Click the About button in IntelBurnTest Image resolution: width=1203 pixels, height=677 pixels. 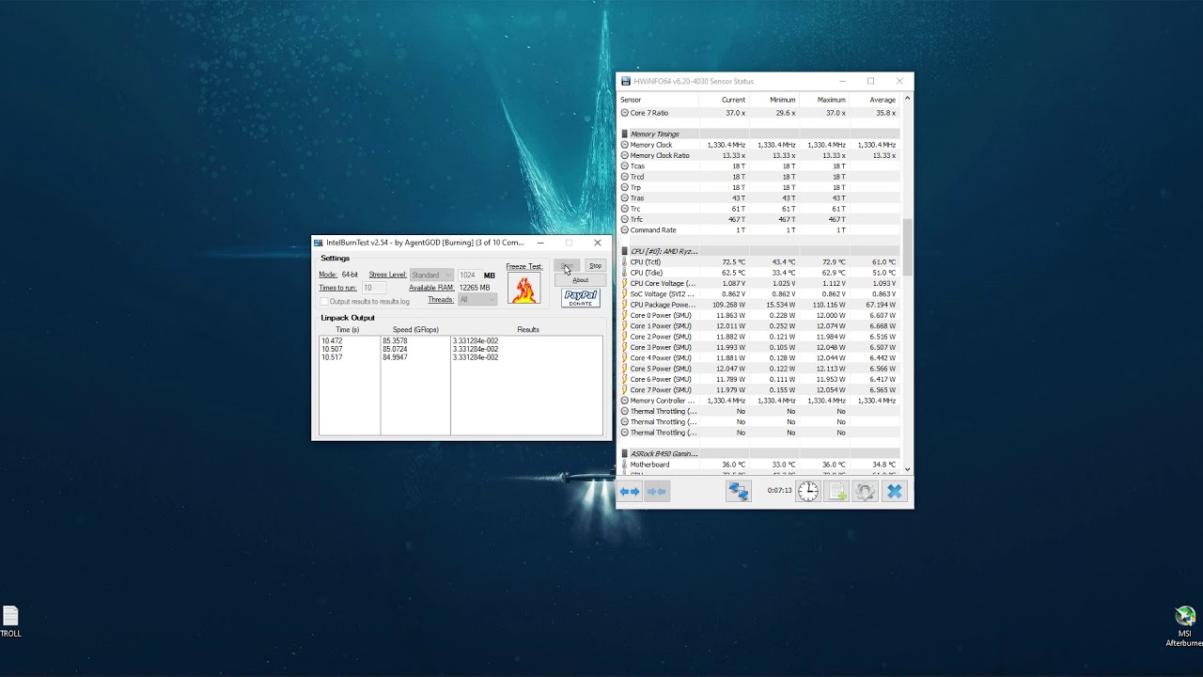[581, 280]
